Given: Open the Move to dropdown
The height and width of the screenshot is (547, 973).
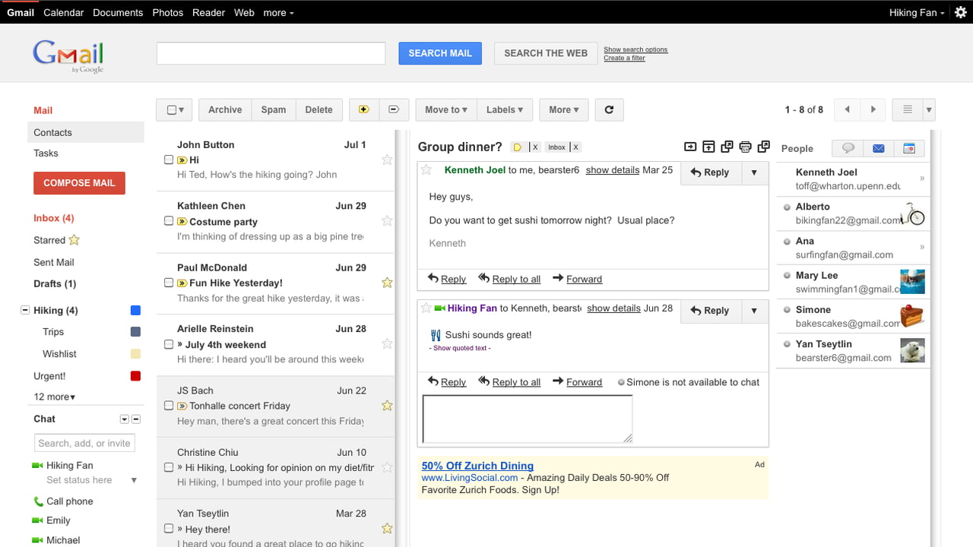Looking at the screenshot, I should click(446, 109).
